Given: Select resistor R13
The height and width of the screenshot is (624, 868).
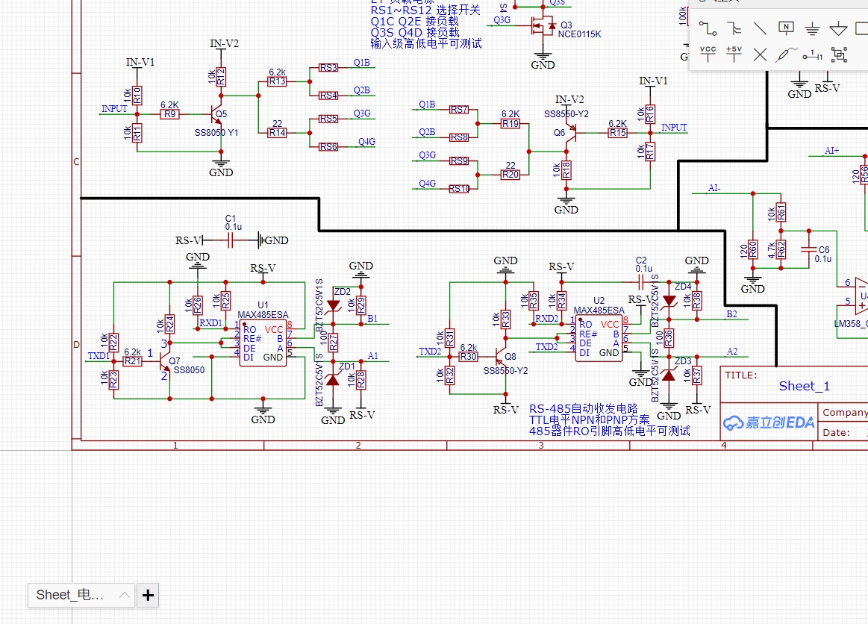Looking at the screenshot, I should click(278, 81).
